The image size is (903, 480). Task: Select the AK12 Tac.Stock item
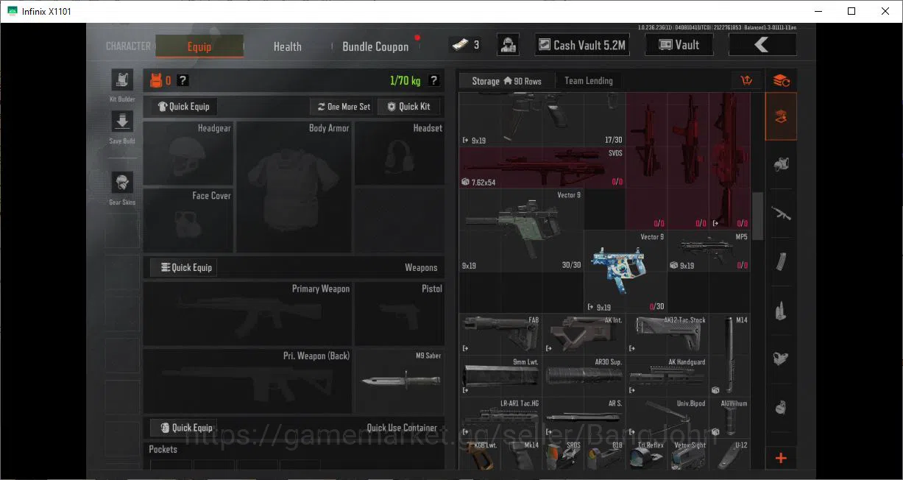tap(667, 334)
